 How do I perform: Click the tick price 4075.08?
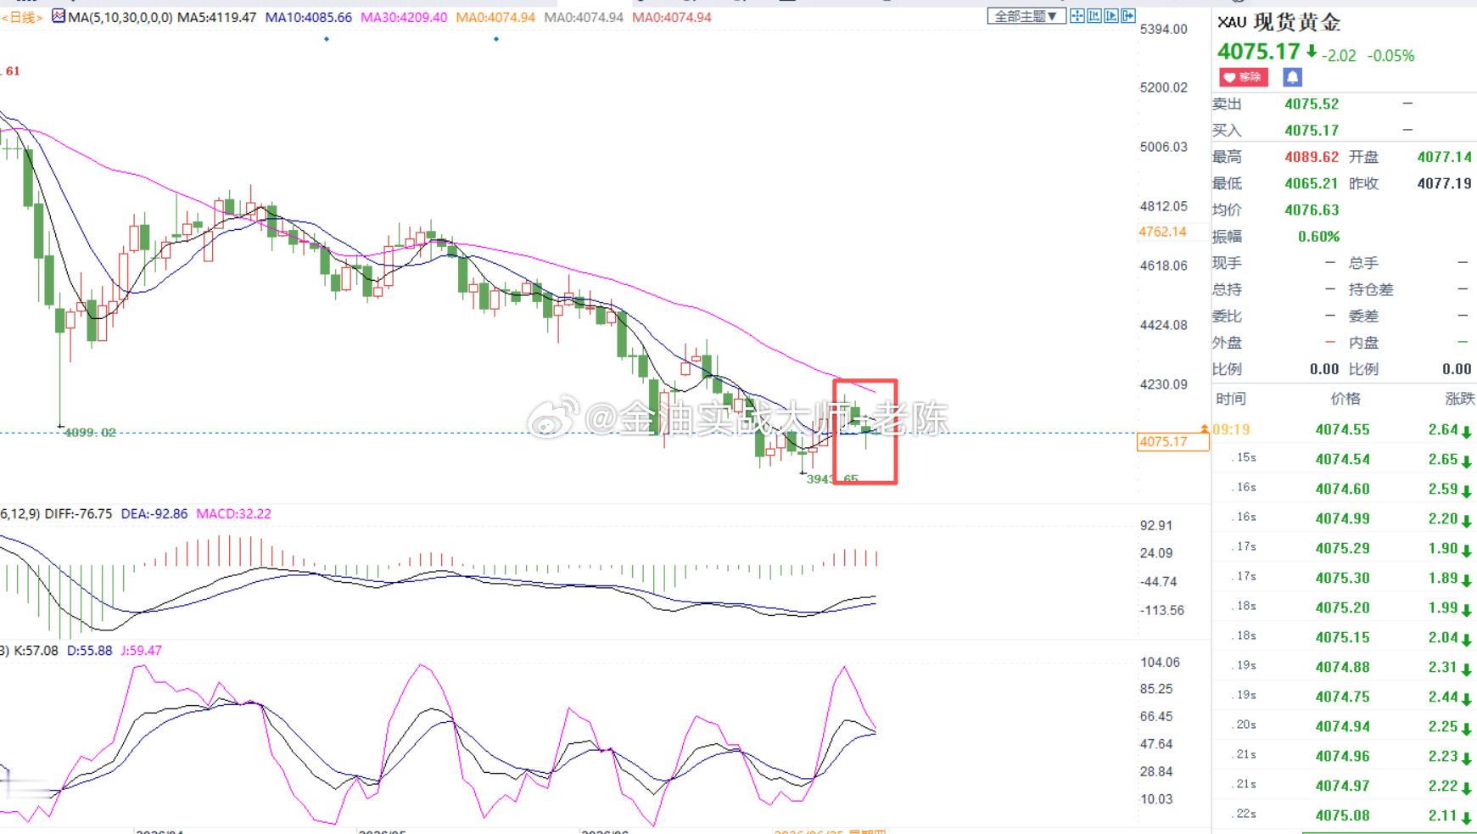[1343, 816]
